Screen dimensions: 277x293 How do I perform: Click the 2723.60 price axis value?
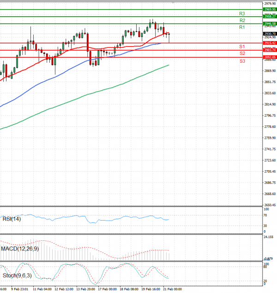(270, 160)
